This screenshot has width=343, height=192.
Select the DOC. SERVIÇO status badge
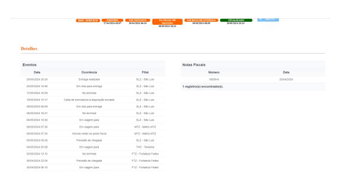[x=88, y=20]
